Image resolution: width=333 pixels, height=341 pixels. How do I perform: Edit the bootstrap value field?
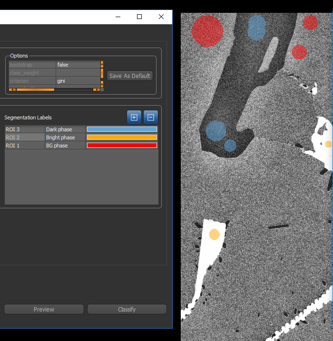pyautogui.click(x=77, y=65)
